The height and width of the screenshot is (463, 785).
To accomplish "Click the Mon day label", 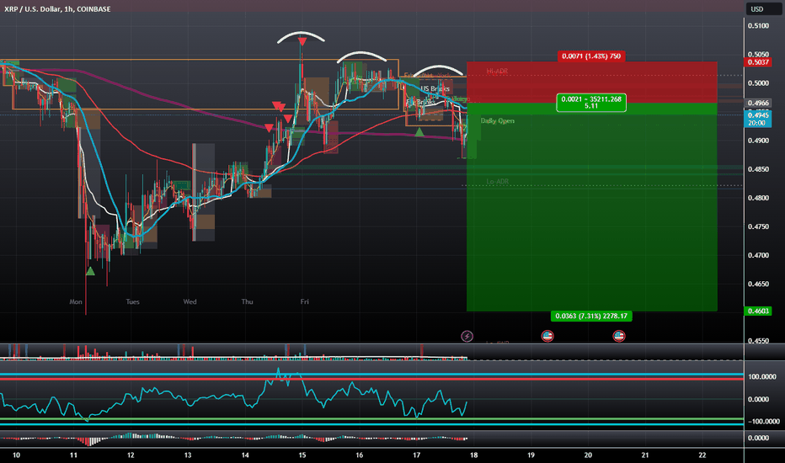I will click(x=76, y=301).
